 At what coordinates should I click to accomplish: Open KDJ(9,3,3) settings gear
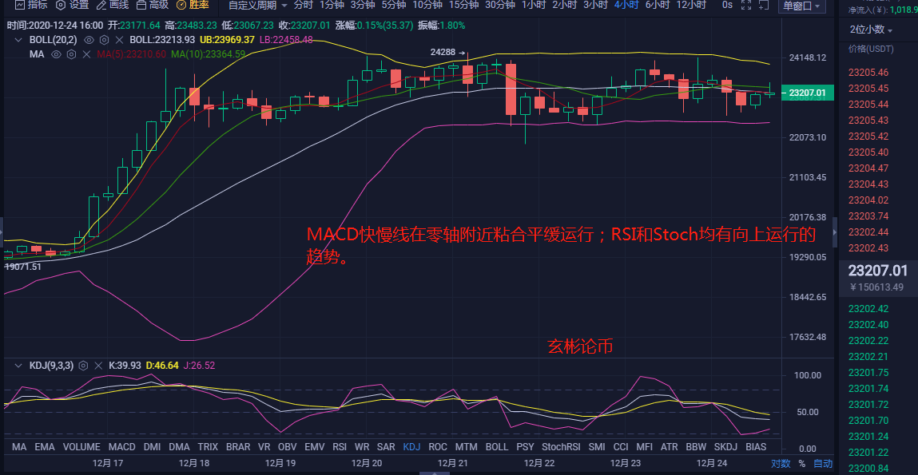[x=84, y=365]
